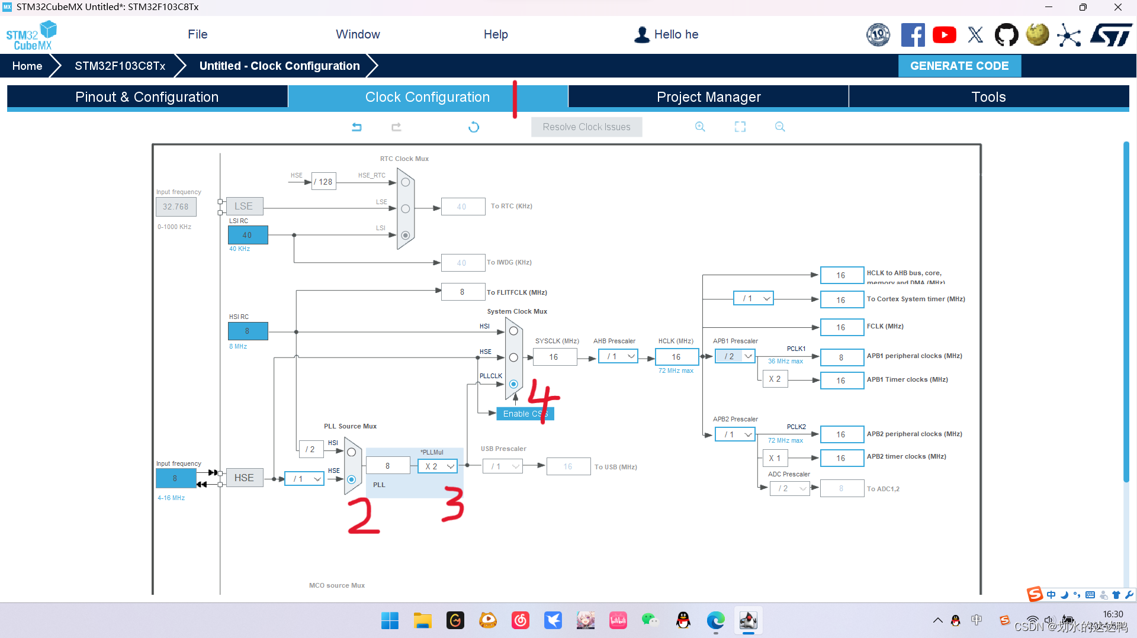
Task: Open the ST YouTube channel icon
Action: (945, 35)
